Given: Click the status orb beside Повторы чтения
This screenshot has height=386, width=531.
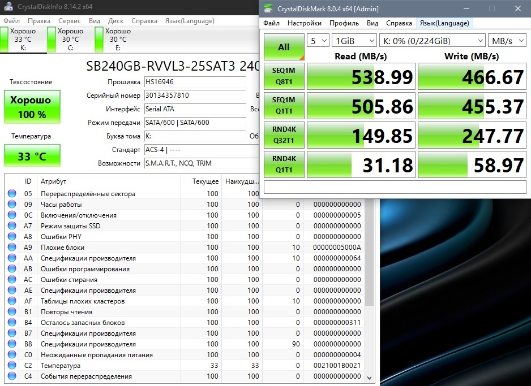Looking at the screenshot, I should point(12,311).
